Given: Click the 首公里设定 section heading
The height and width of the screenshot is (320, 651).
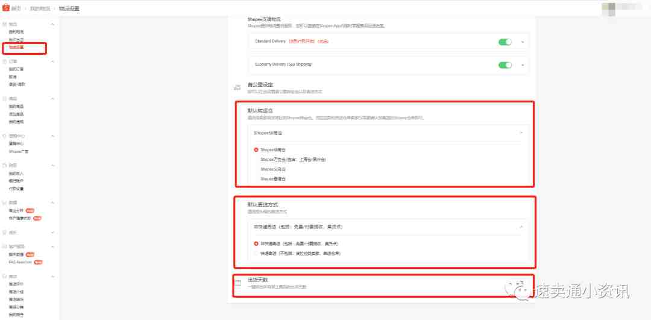Looking at the screenshot, I should (x=260, y=84).
